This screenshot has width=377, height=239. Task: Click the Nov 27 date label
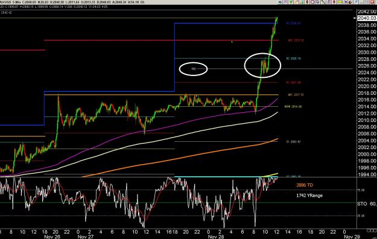(86, 237)
